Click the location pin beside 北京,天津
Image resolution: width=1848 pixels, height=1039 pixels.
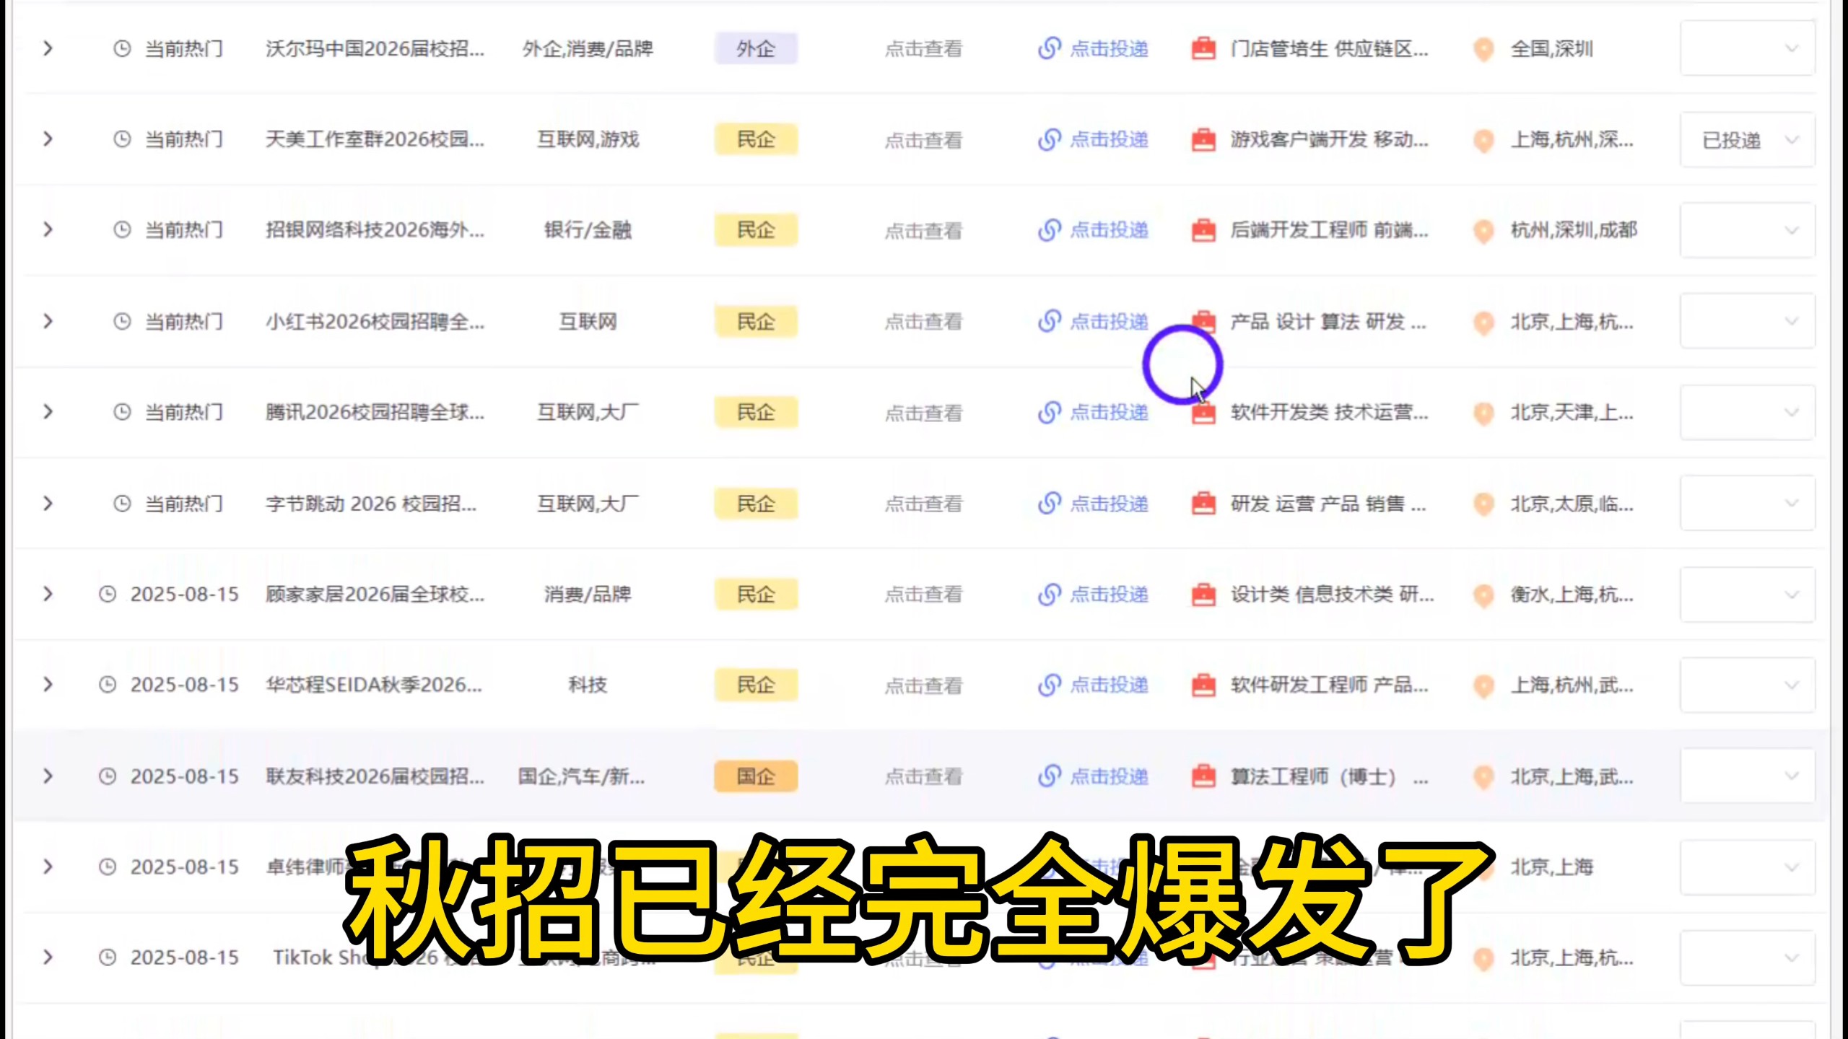click(x=1483, y=413)
